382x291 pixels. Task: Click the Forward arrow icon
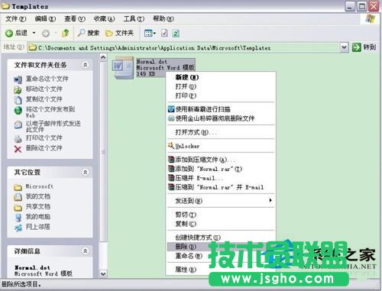click(46, 34)
